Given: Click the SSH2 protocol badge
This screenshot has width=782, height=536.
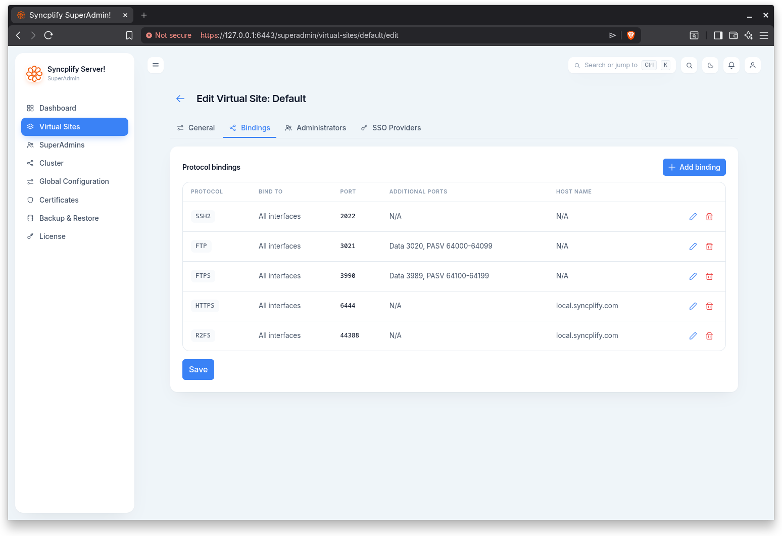Looking at the screenshot, I should [203, 216].
